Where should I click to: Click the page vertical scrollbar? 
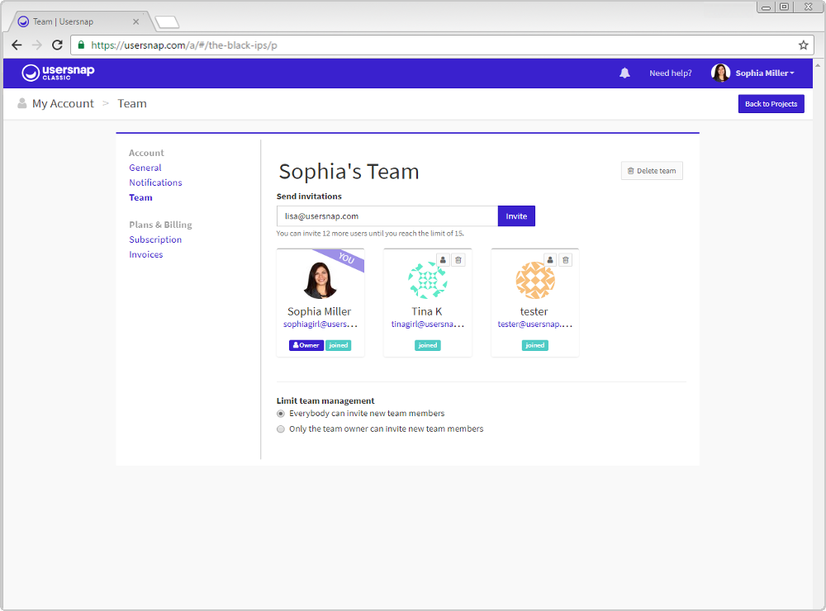pos(818,332)
